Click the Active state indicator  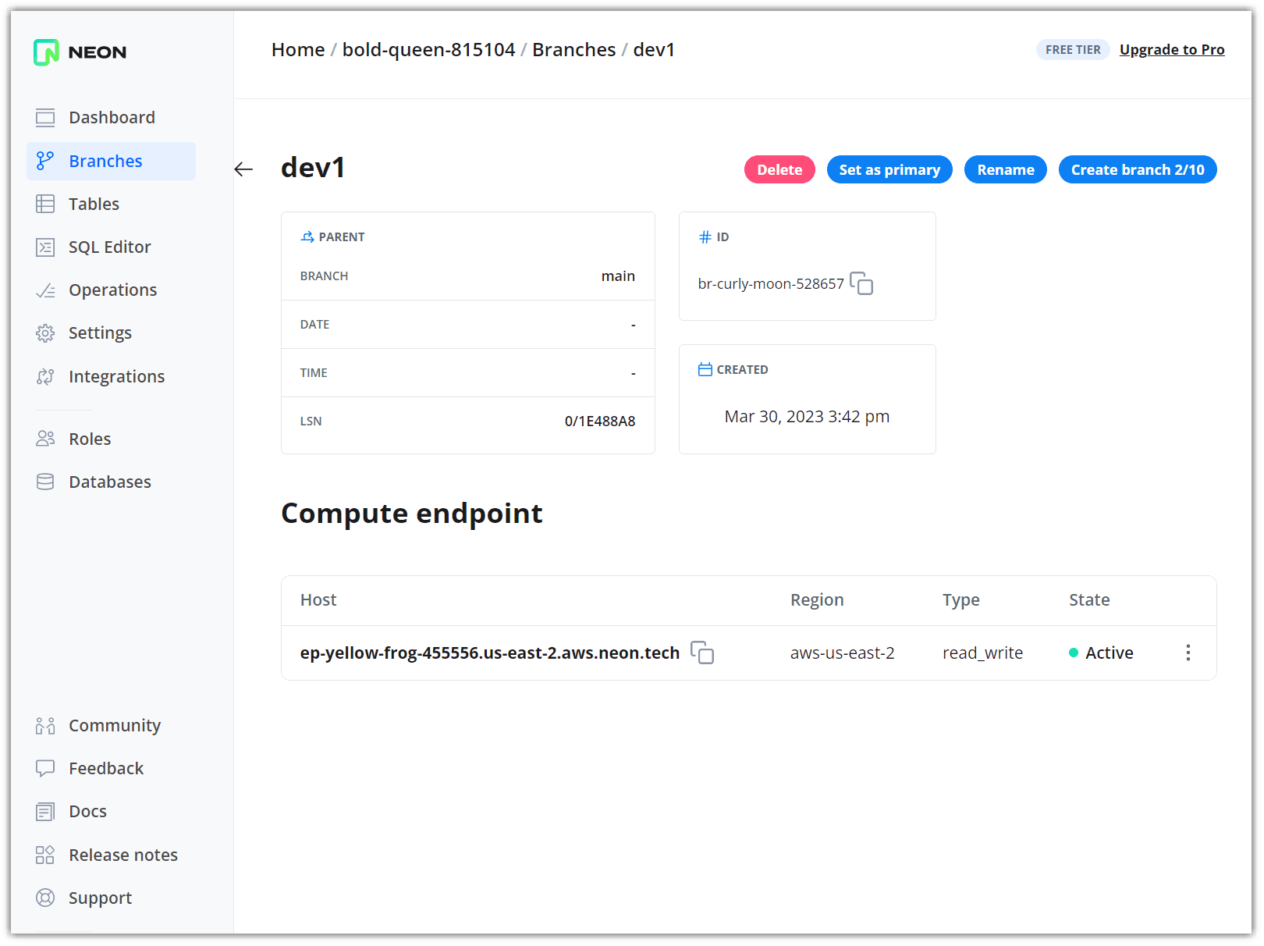[x=1101, y=653]
